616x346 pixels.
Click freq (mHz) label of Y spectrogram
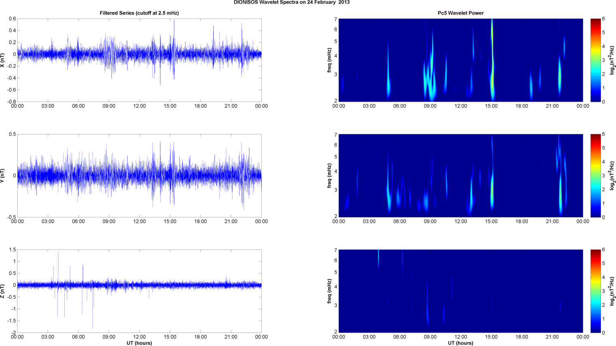330,175
